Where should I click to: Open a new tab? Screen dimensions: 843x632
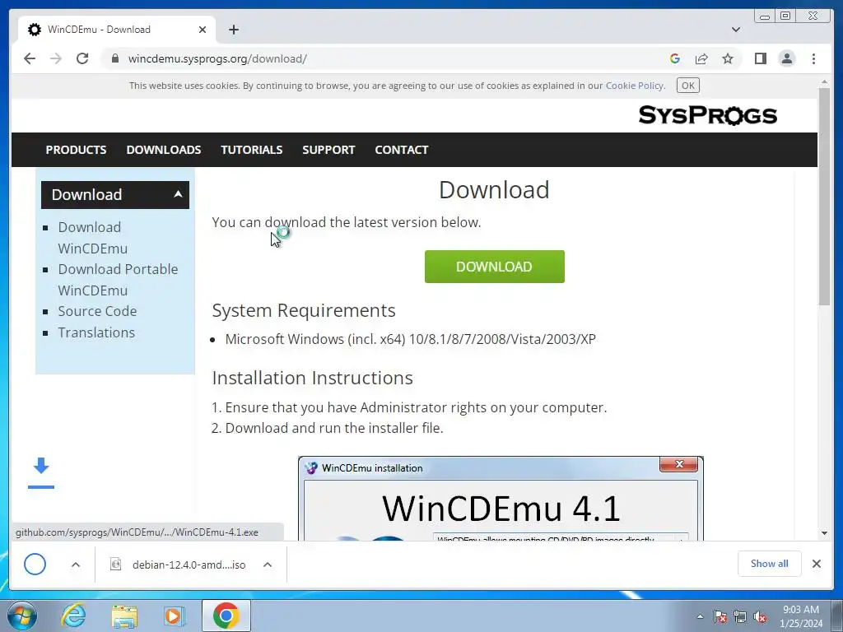(x=233, y=30)
